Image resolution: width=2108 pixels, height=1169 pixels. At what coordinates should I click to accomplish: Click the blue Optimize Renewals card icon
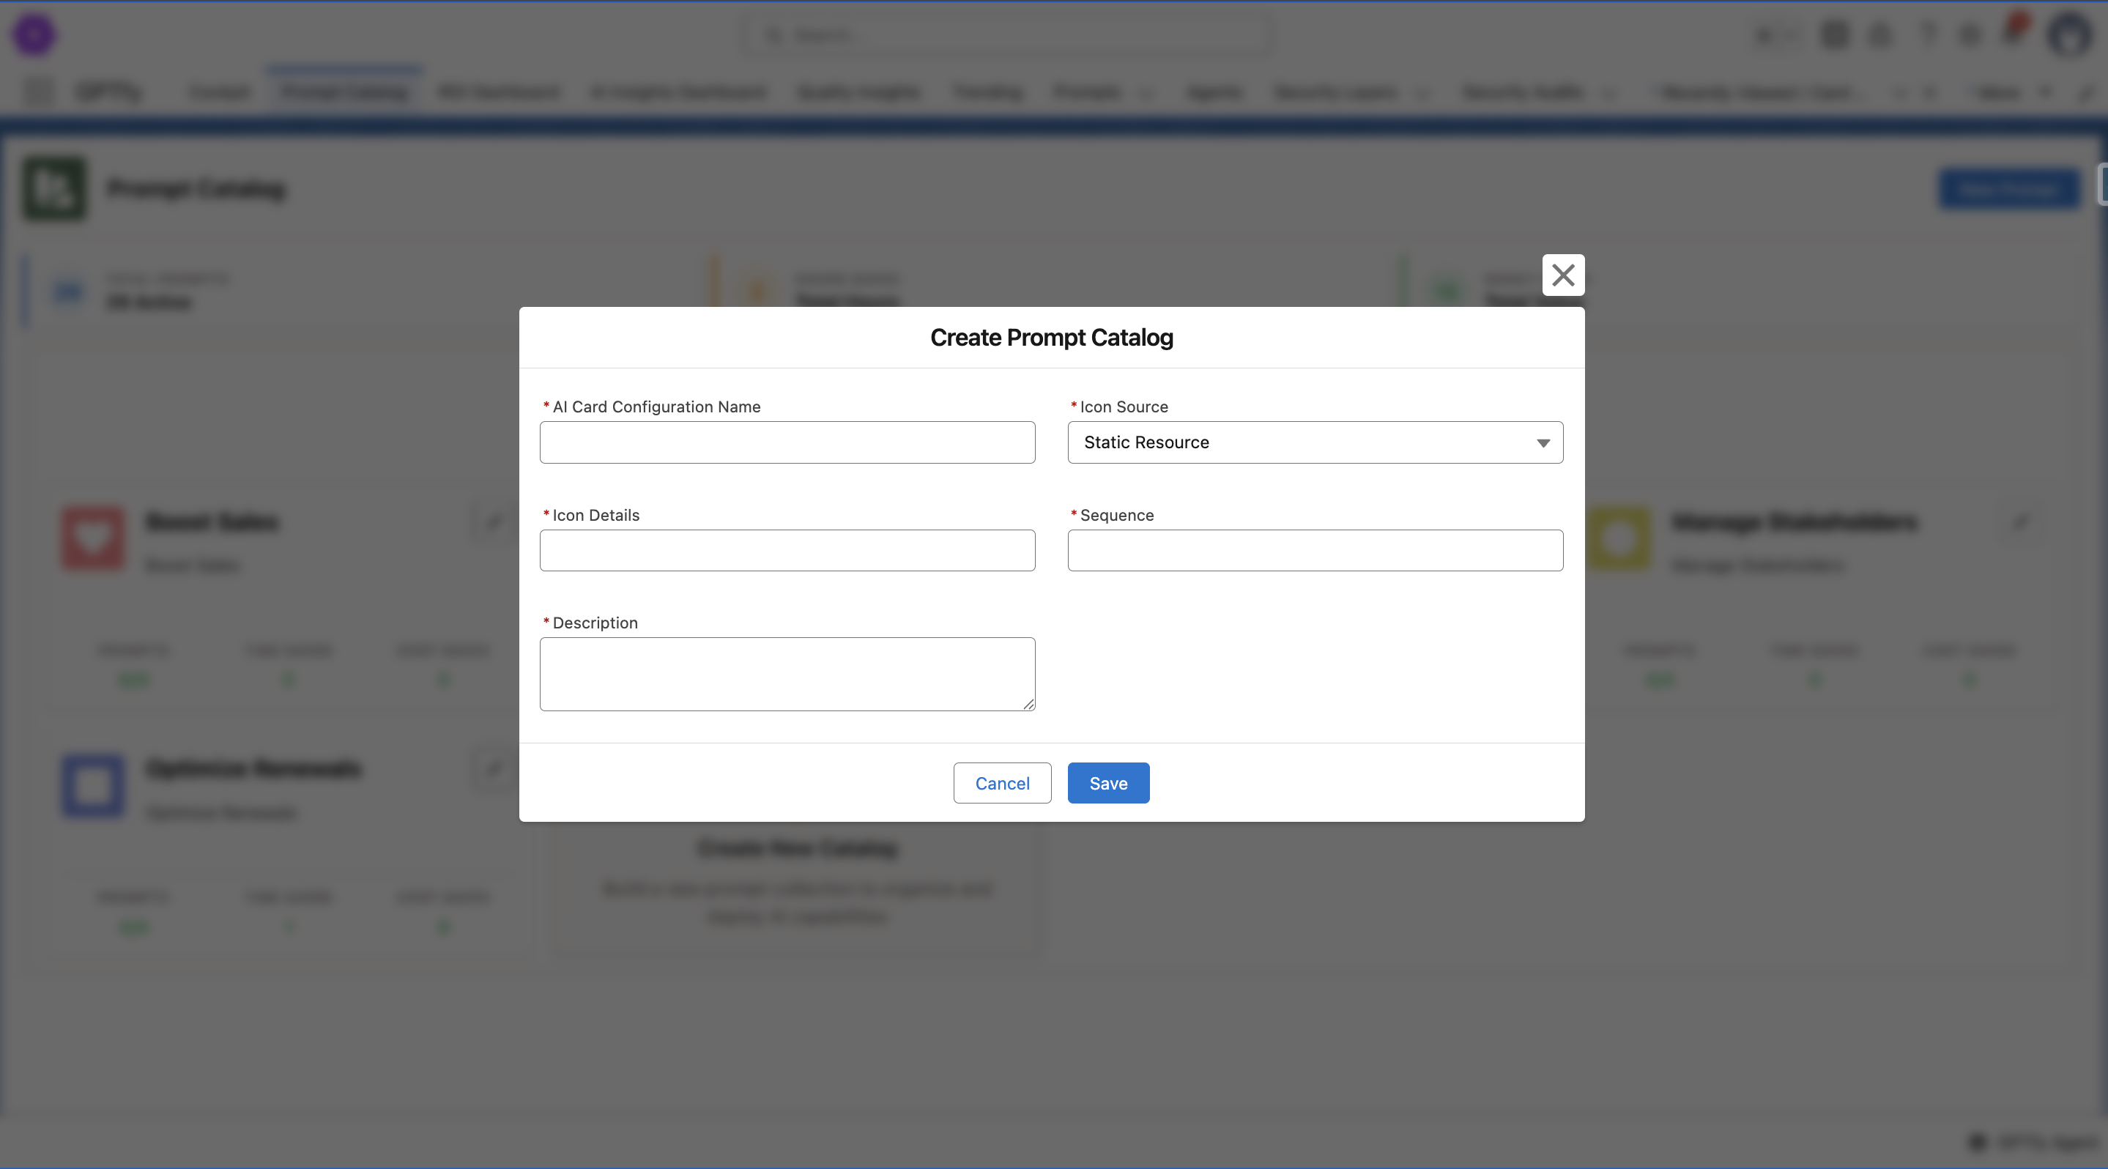[93, 785]
